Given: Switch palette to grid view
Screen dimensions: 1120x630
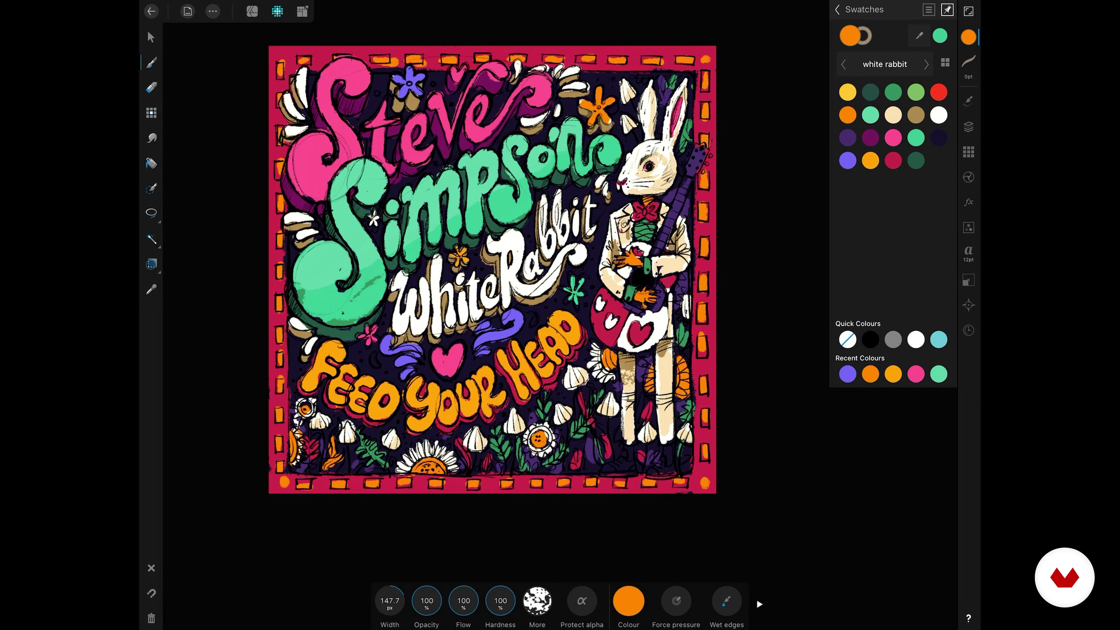Looking at the screenshot, I should tap(945, 63).
